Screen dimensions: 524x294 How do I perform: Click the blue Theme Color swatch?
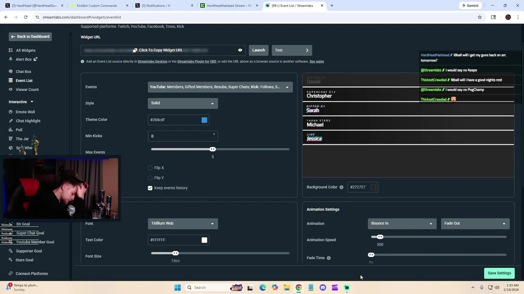click(204, 120)
